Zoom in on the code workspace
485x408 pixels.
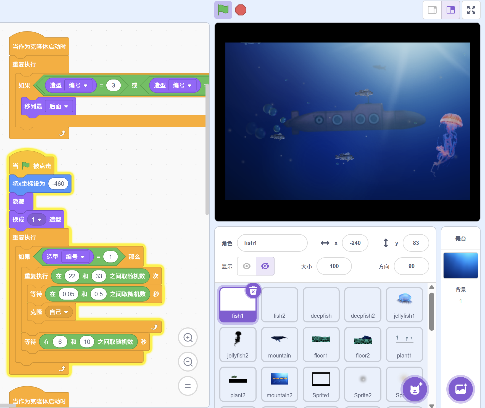[x=188, y=337]
